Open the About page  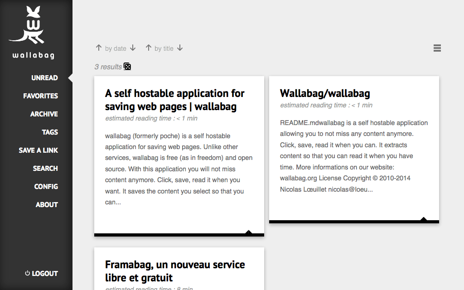(47, 205)
